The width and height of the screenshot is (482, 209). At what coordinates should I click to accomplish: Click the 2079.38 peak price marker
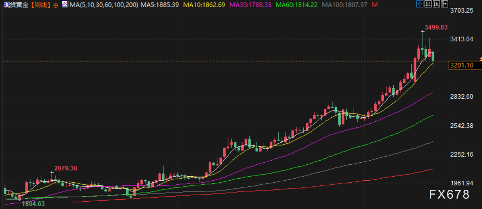65,168
